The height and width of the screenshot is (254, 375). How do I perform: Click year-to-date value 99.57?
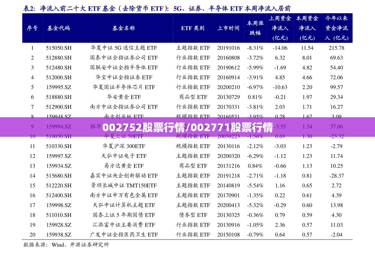337,87
